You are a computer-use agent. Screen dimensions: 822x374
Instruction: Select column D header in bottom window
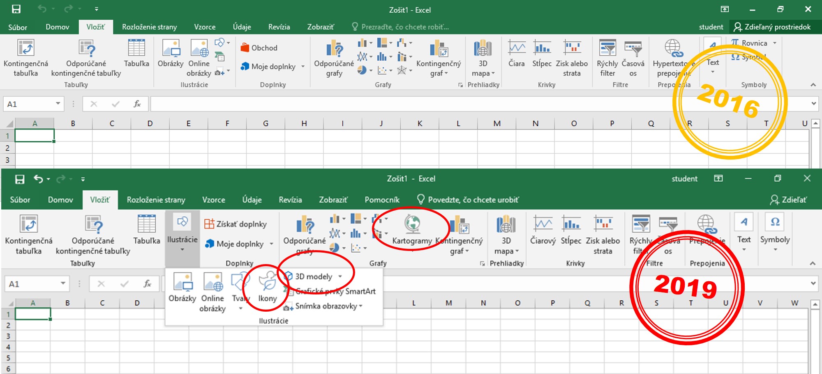click(x=137, y=303)
